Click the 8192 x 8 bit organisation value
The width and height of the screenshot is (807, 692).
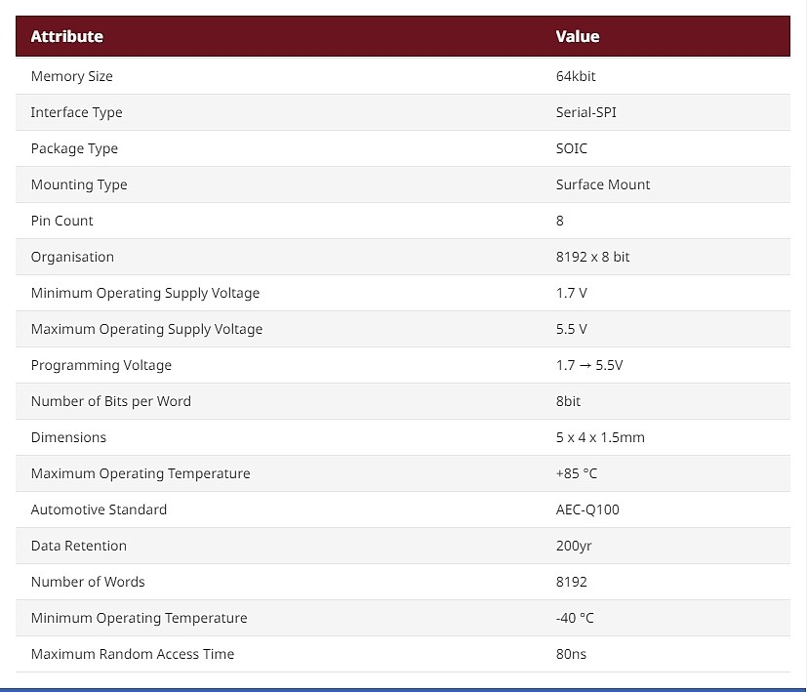pyautogui.click(x=592, y=257)
